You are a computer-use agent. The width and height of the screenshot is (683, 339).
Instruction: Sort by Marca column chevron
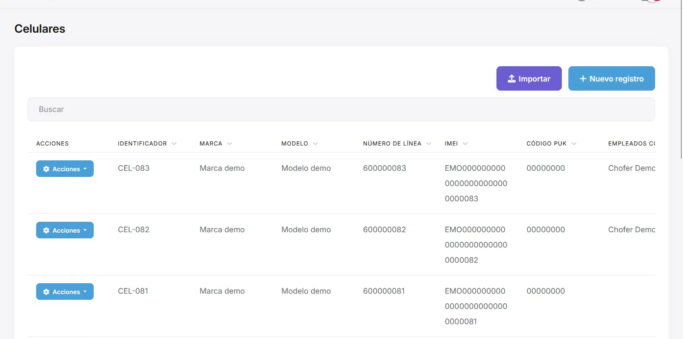(x=230, y=143)
